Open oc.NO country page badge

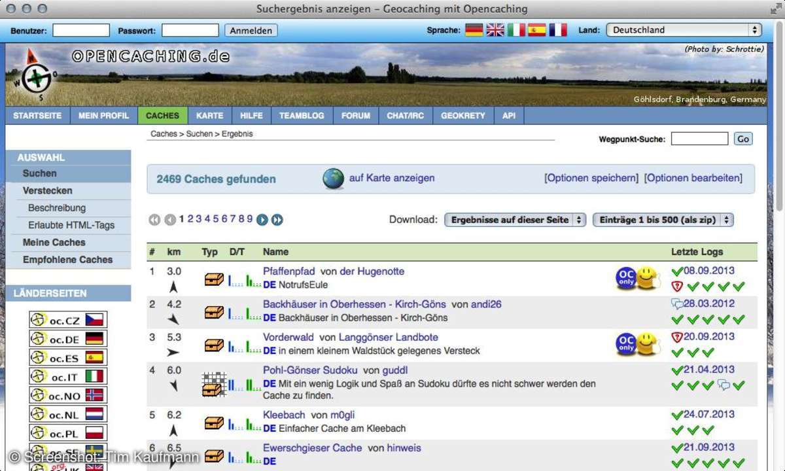(x=68, y=396)
